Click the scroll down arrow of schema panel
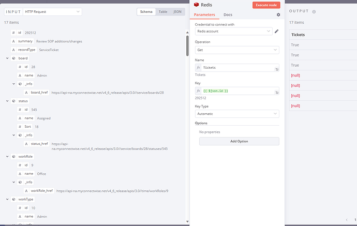Viewport: 357px width, 226px height. pos(187,221)
